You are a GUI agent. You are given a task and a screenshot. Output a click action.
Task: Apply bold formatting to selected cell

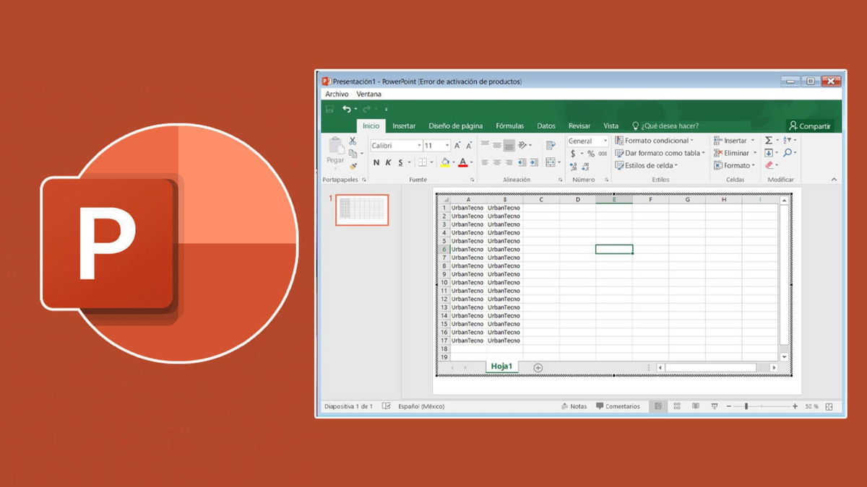tap(376, 162)
